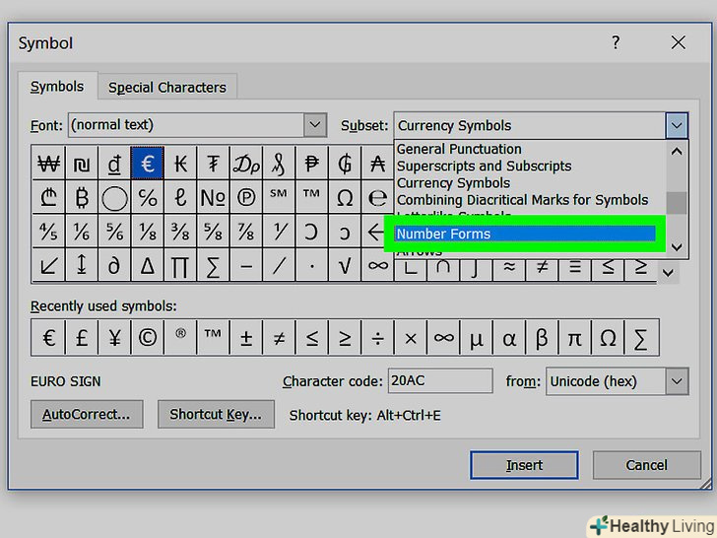The height and width of the screenshot is (538, 717).
Task: Choose the copyright symbol in recently used
Action: (148, 338)
